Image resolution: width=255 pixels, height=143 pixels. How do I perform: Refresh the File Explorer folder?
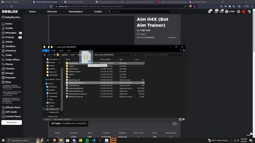135,55
